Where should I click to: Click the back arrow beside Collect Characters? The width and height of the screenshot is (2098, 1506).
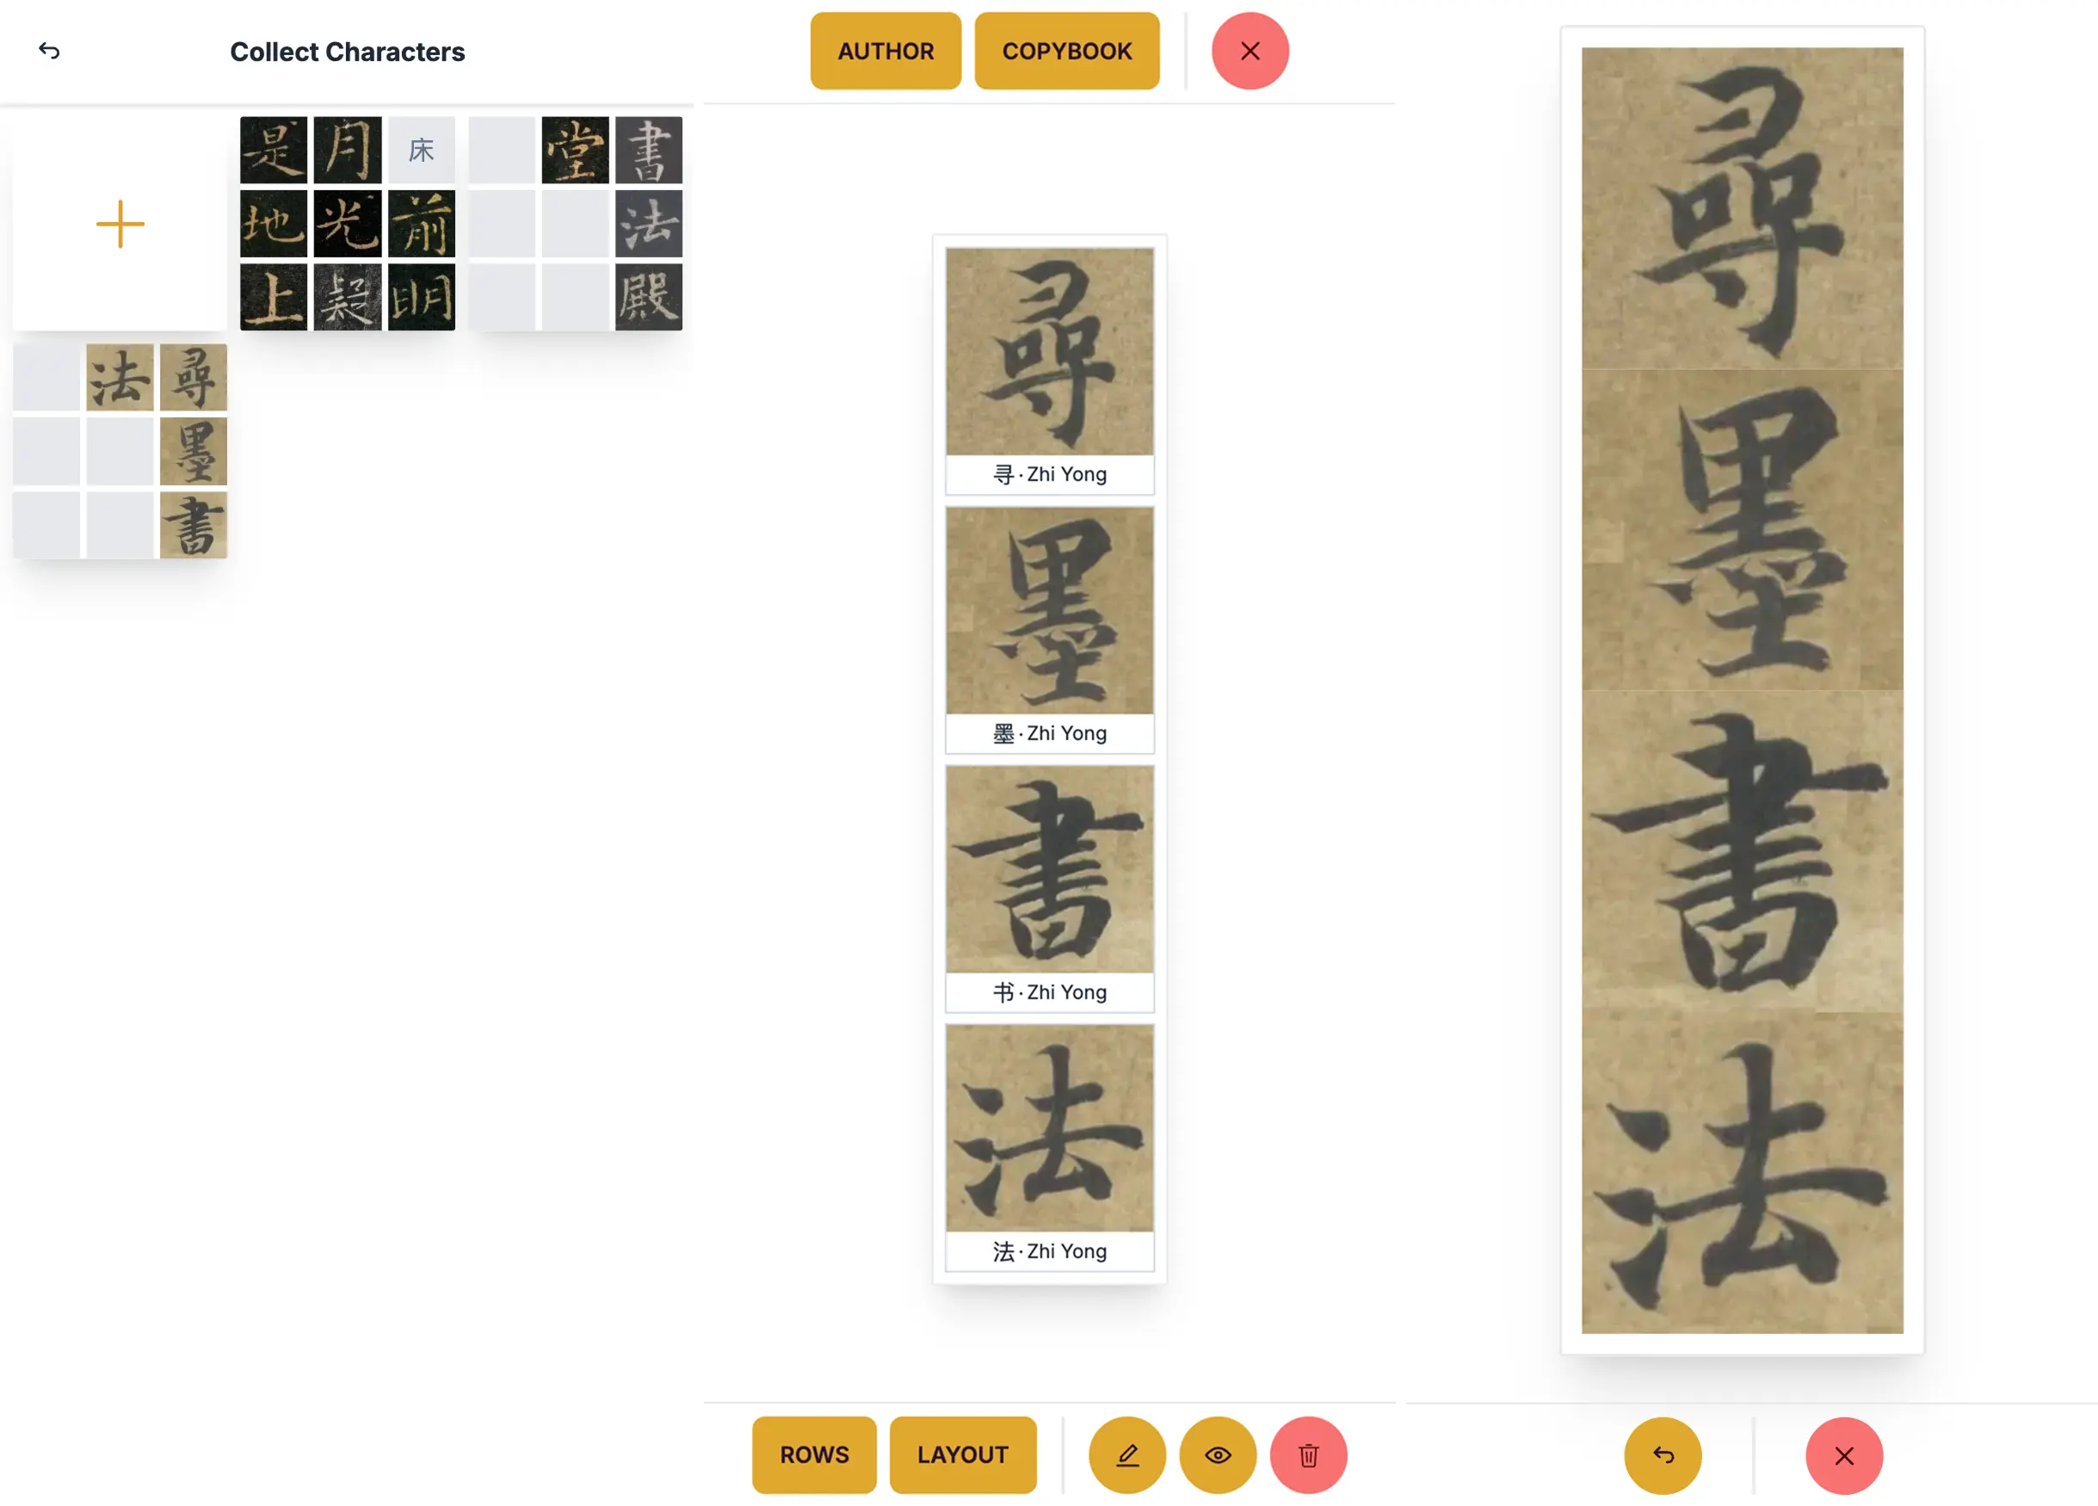pyautogui.click(x=49, y=51)
